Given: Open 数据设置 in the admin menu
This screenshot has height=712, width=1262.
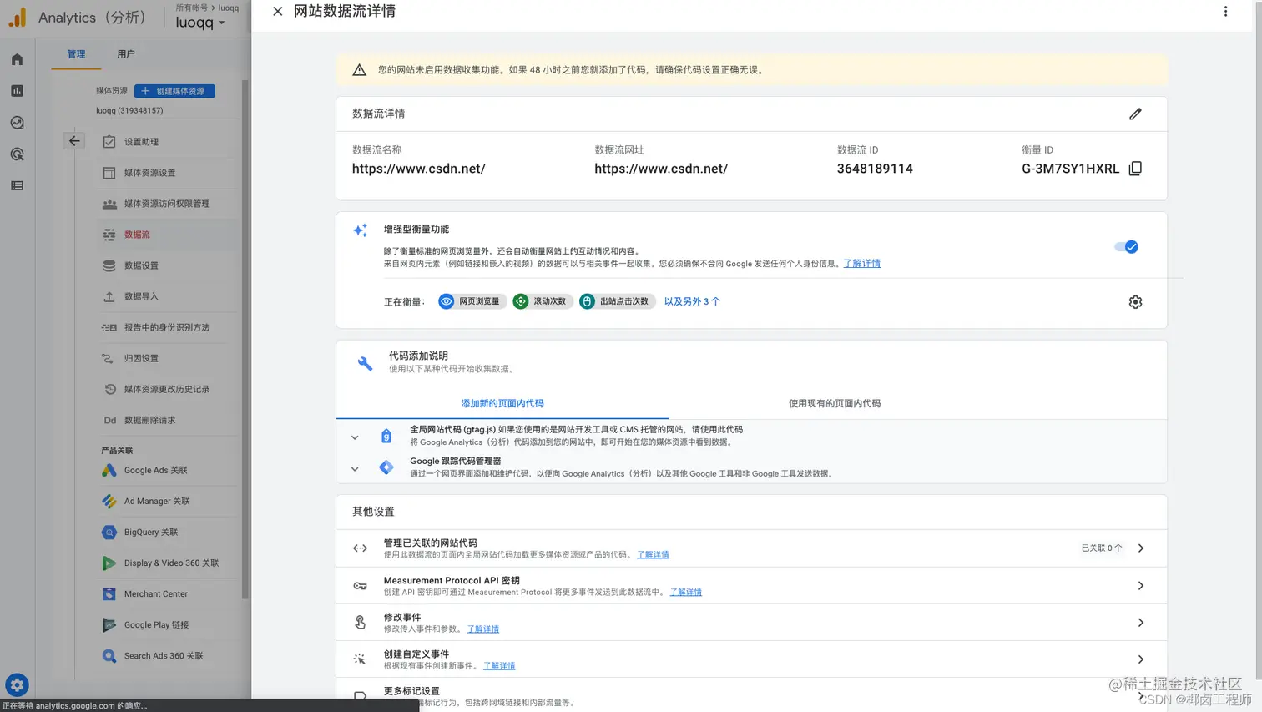Looking at the screenshot, I should coord(167,265).
